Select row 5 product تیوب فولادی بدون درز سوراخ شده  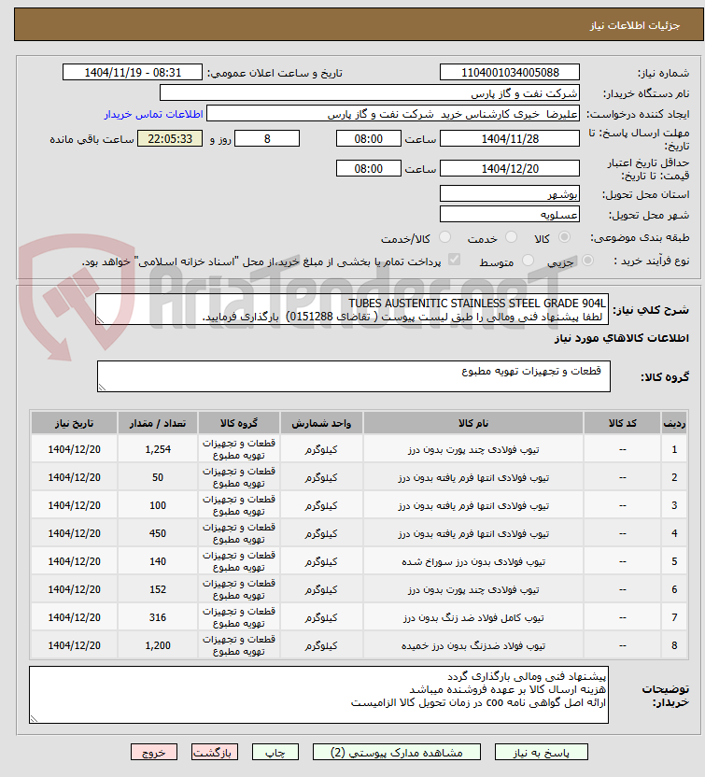click(x=473, y=561)
